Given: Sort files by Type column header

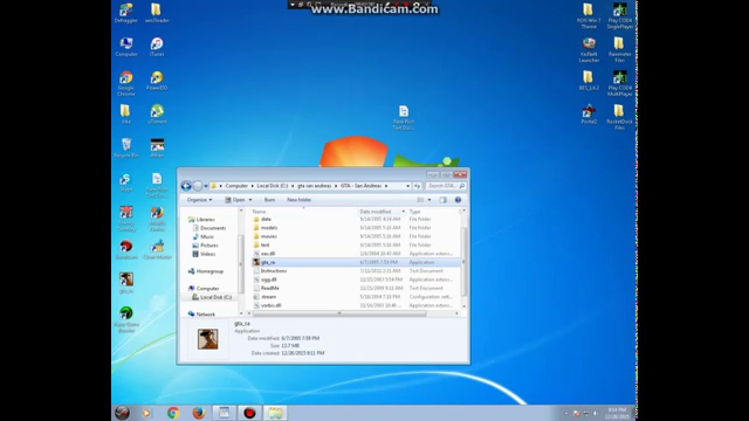Looking at the screenshot, I should coord(433,212).
